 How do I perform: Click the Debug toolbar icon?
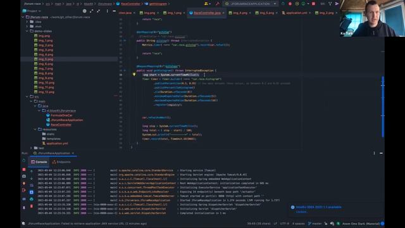coord(290,4)
